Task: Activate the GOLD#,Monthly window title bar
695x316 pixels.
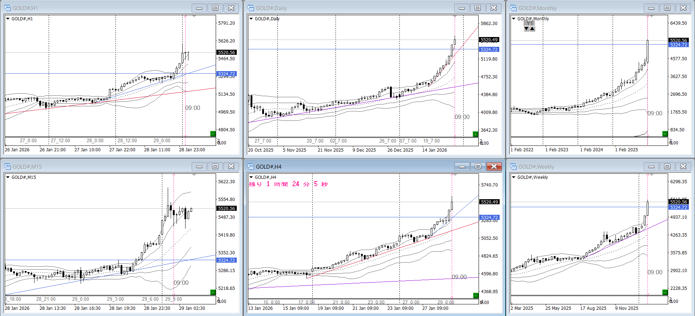Action: tap(581, 8)
